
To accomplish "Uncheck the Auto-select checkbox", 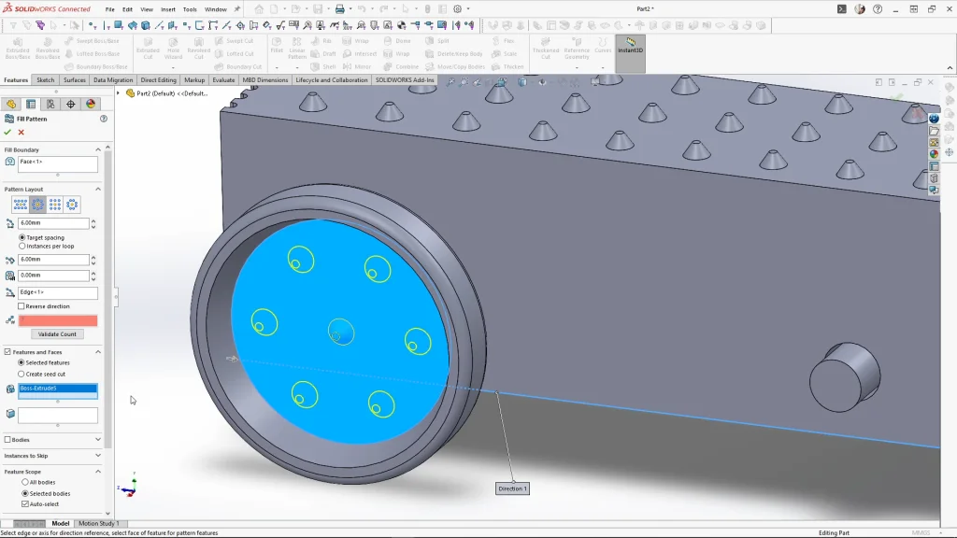I will click(x=25, y=503).
